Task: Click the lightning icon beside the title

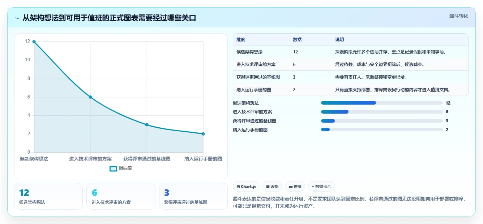Action: [17, 18]
